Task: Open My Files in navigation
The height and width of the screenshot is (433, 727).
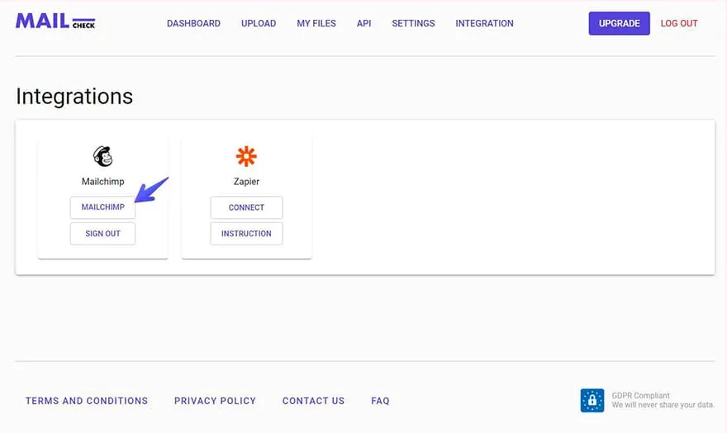Action: pyautogui.click(x=316, y=23)
